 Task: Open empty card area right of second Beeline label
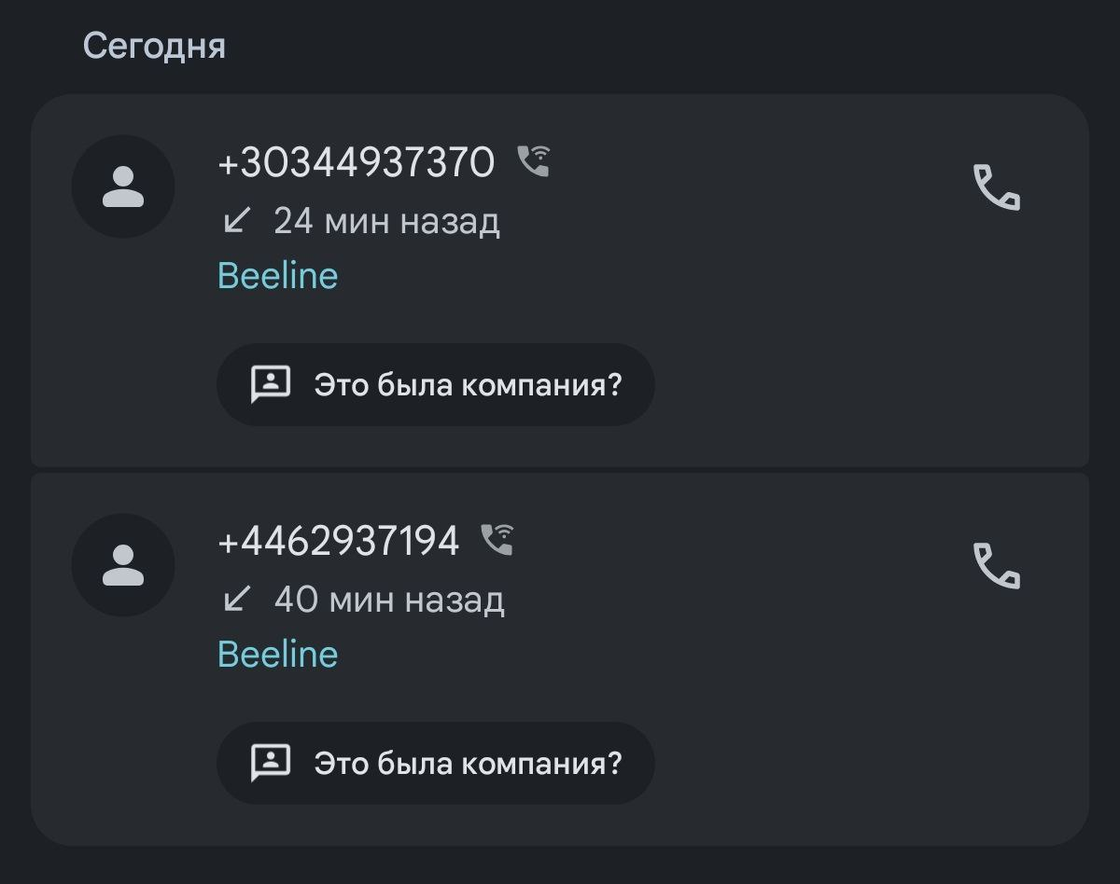click(653, 655)
